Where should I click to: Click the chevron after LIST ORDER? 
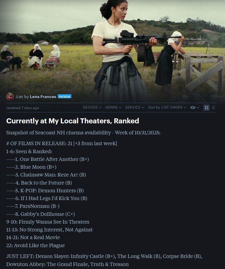tap(185, 108)
